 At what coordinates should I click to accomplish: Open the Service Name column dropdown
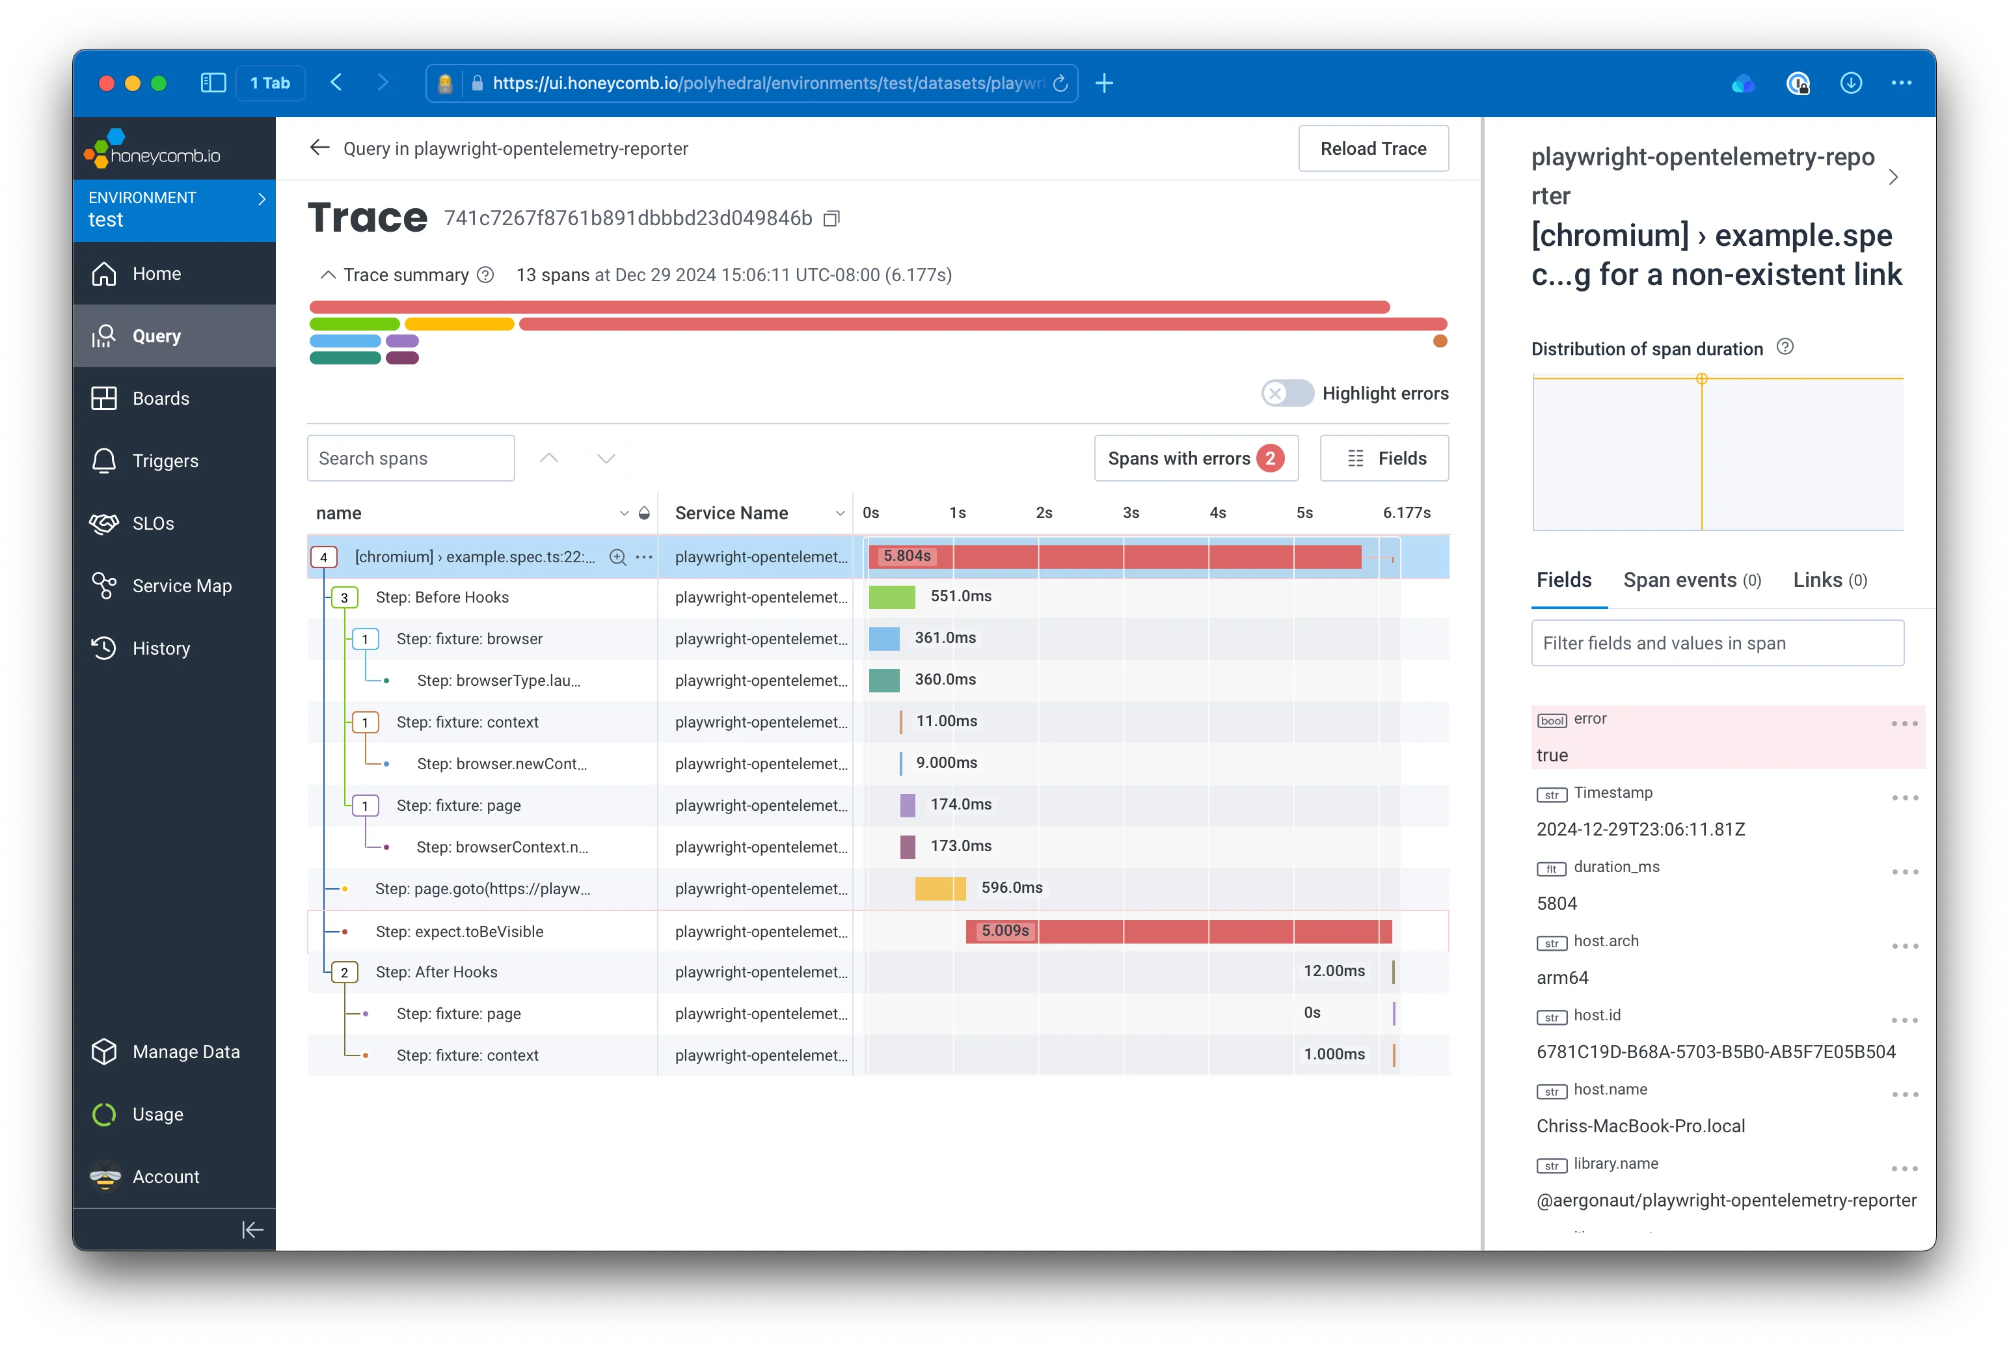point(839,513)
